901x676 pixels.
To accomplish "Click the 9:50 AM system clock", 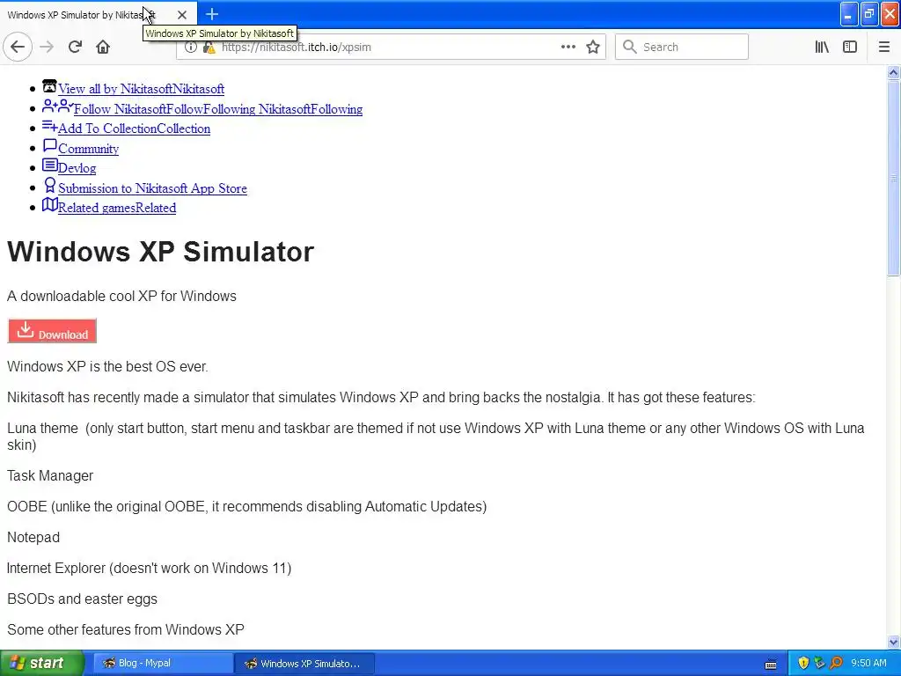I will click(x=868, y=663).
